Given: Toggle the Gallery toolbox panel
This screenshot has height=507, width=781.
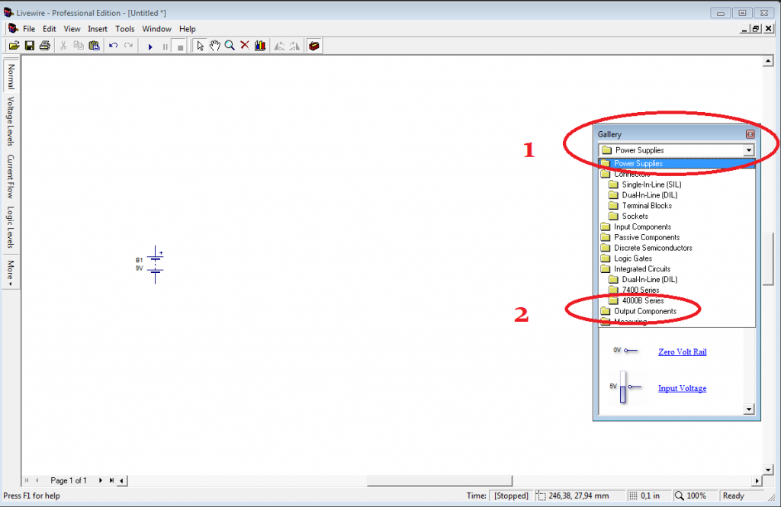Looking at the screenshot, I should pos(313,46).
